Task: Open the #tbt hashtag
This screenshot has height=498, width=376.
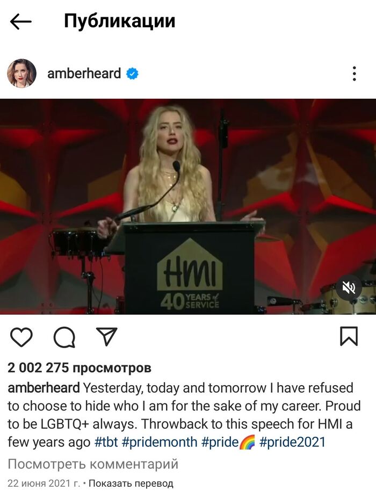Action: [x=106, y=442]
